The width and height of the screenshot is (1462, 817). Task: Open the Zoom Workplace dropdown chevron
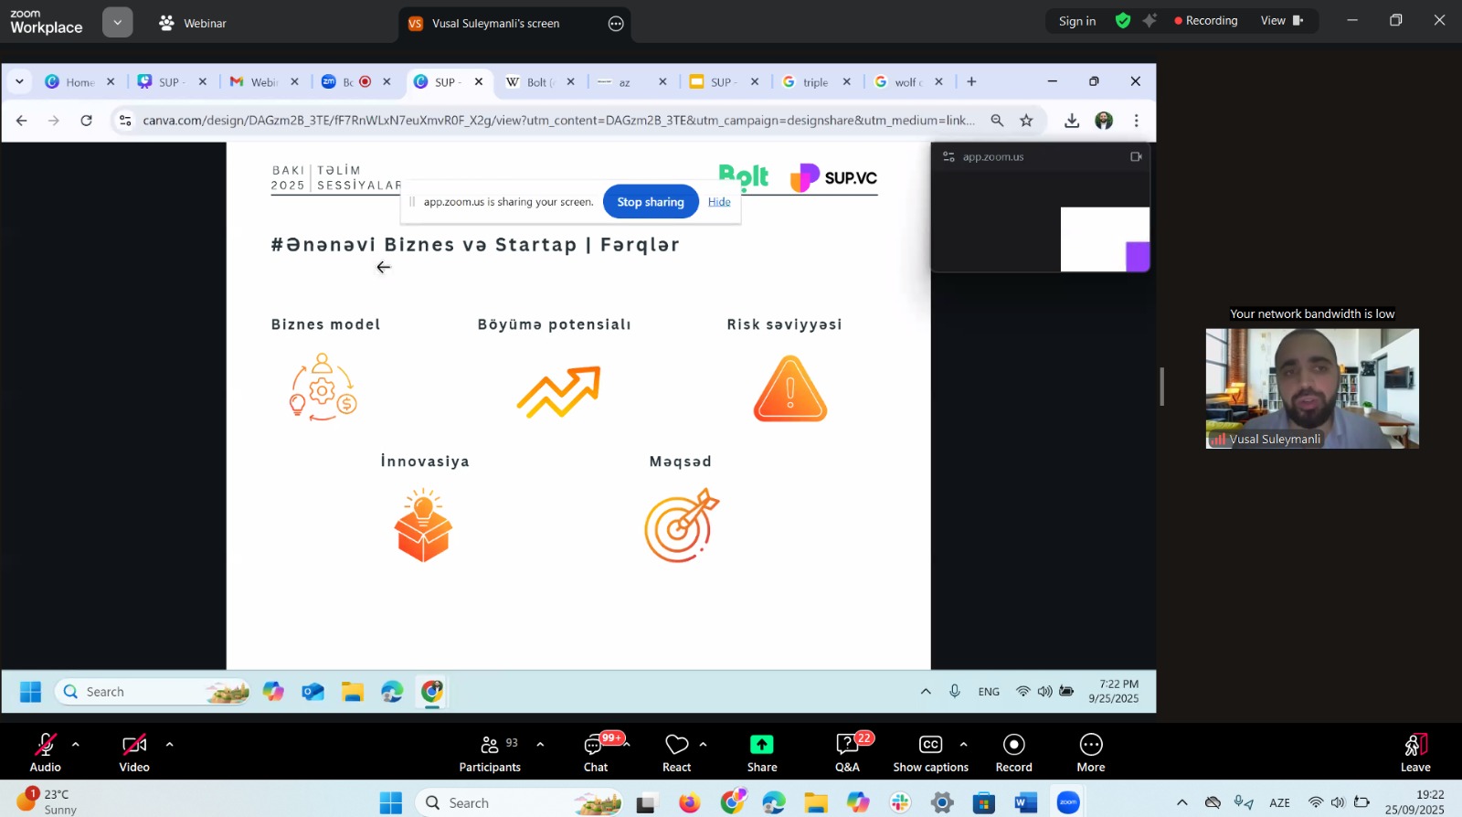pyautogui.click(x=117, y=22)
